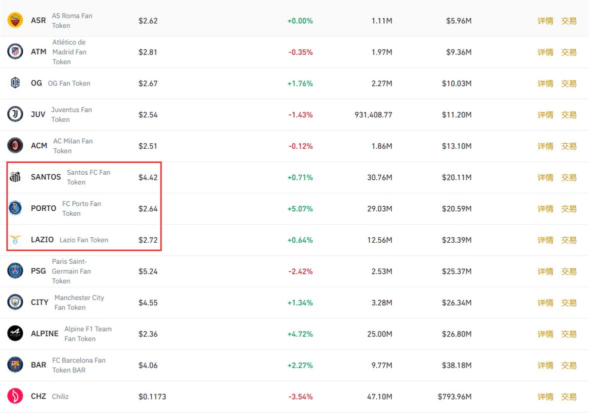Click the +4.72% ALPINE change
600x414 pixels.
coord(300,334)
